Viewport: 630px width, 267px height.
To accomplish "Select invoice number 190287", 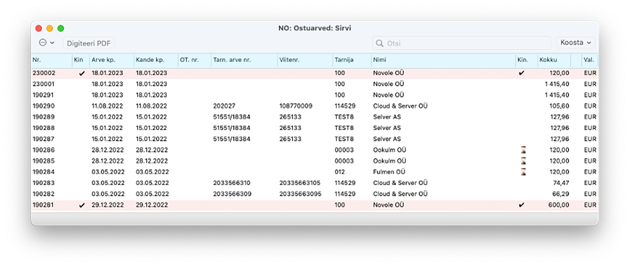I will (x=44, y=139).
